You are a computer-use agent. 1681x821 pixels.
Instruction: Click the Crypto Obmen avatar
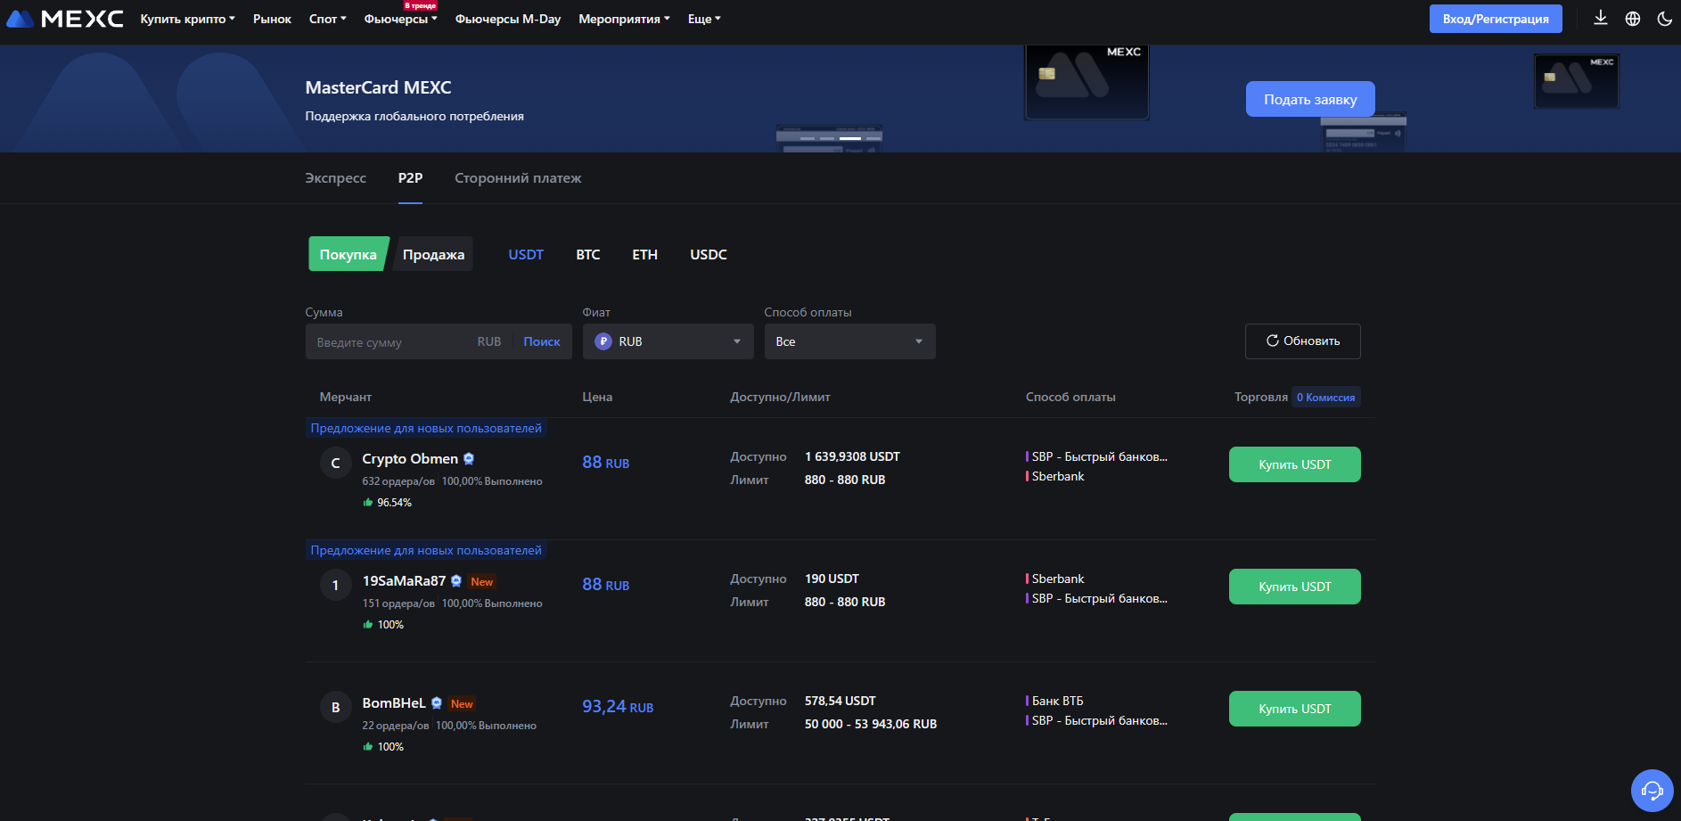coord(335,463)
